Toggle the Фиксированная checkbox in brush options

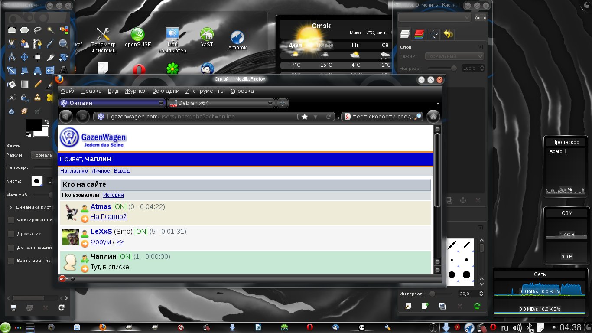11,220
